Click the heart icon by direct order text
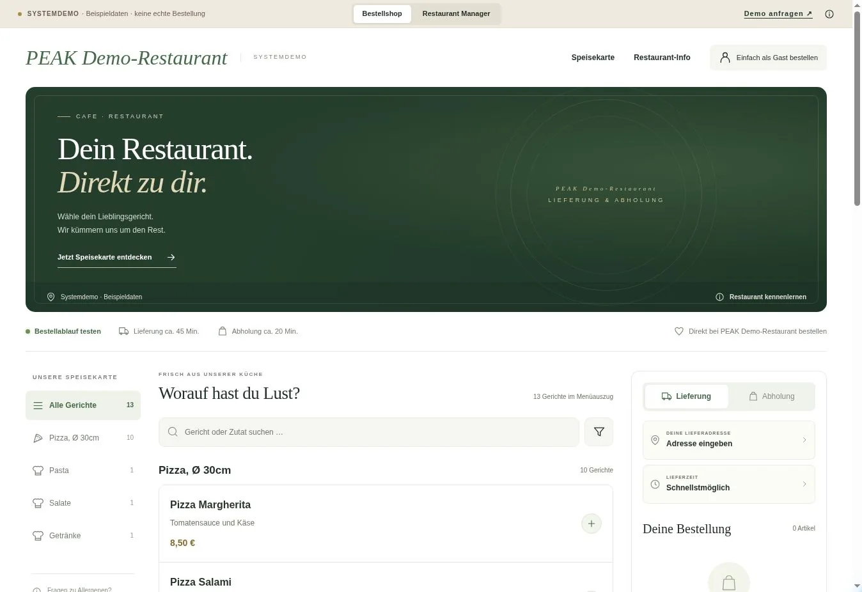 [x=679, y=331]
